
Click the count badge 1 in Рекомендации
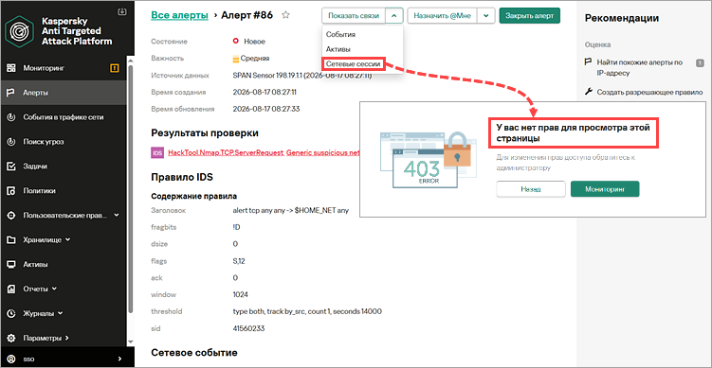[x=700, y=63]
